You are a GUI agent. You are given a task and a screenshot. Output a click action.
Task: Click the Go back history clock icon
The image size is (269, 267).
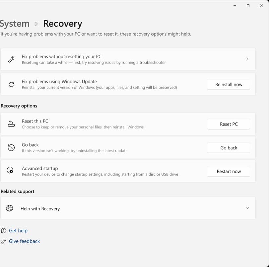pos(11,147)
